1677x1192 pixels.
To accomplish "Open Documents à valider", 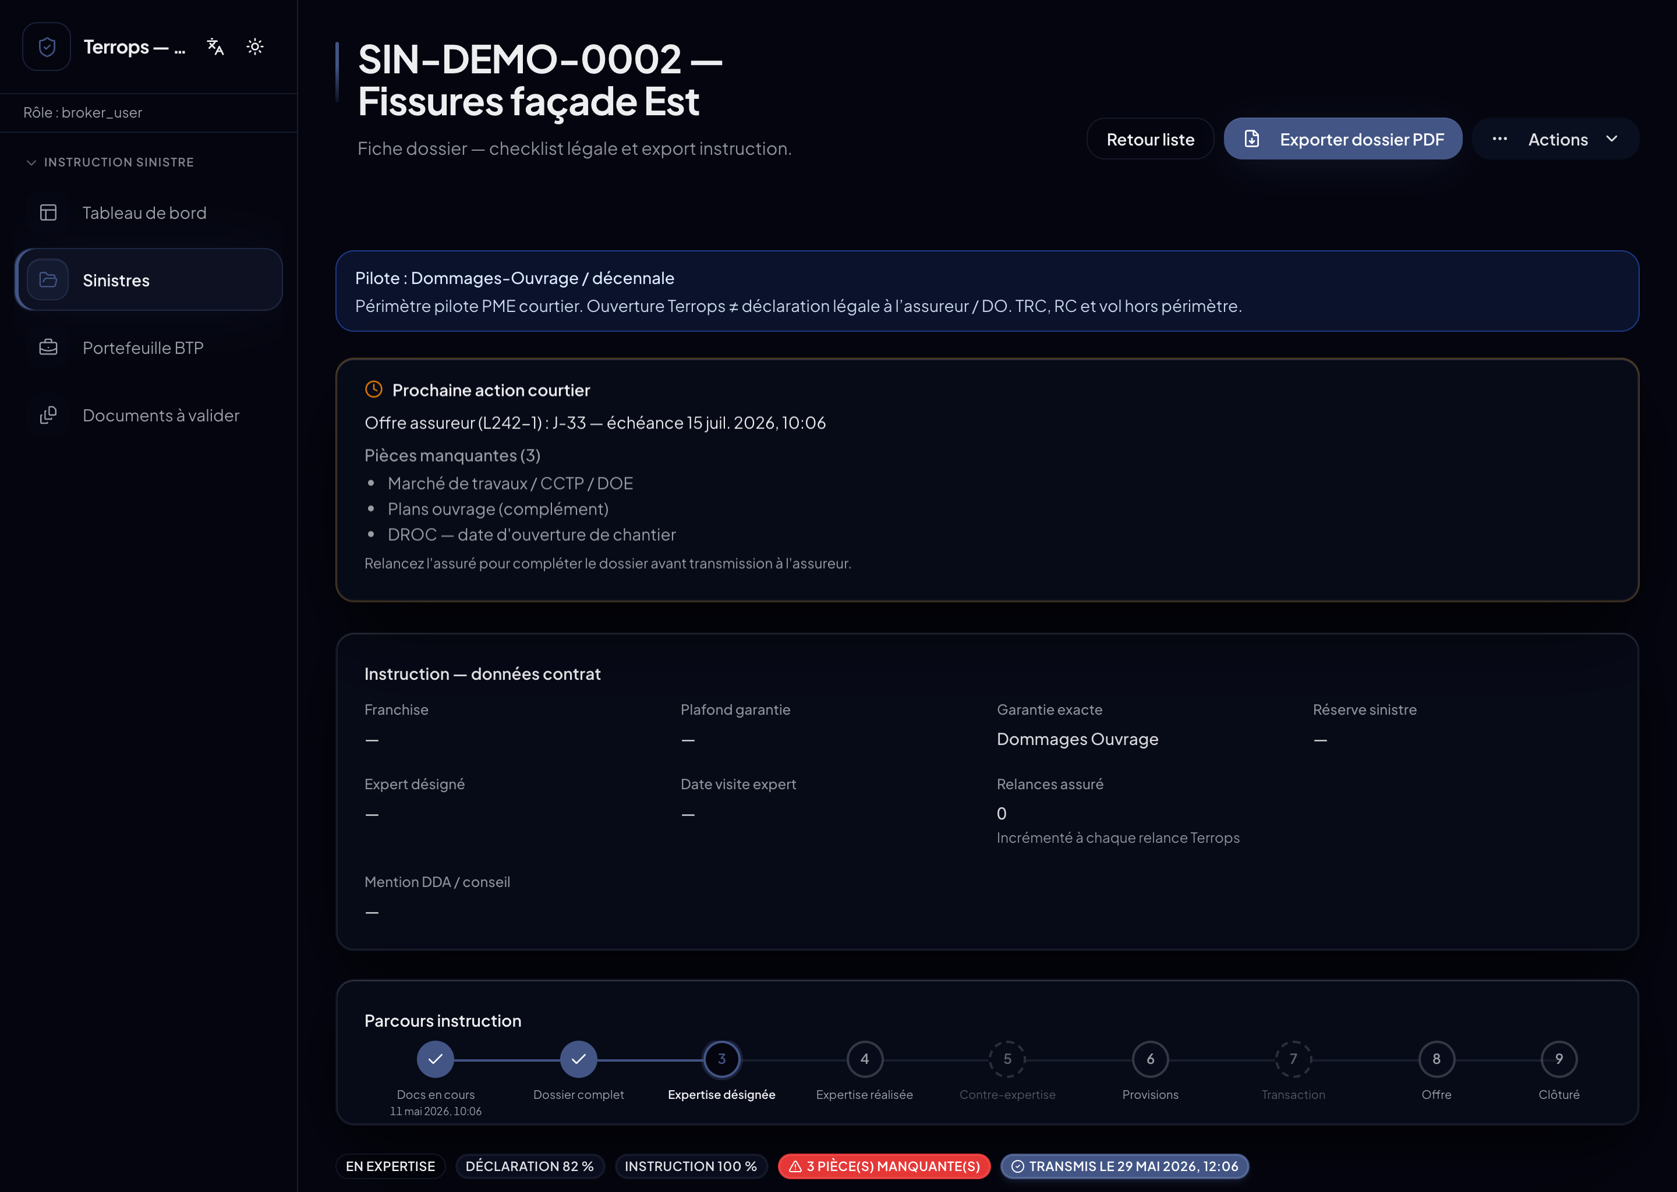I will 149,416.
